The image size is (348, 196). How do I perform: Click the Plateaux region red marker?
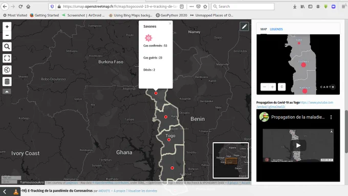coord(172,168)
